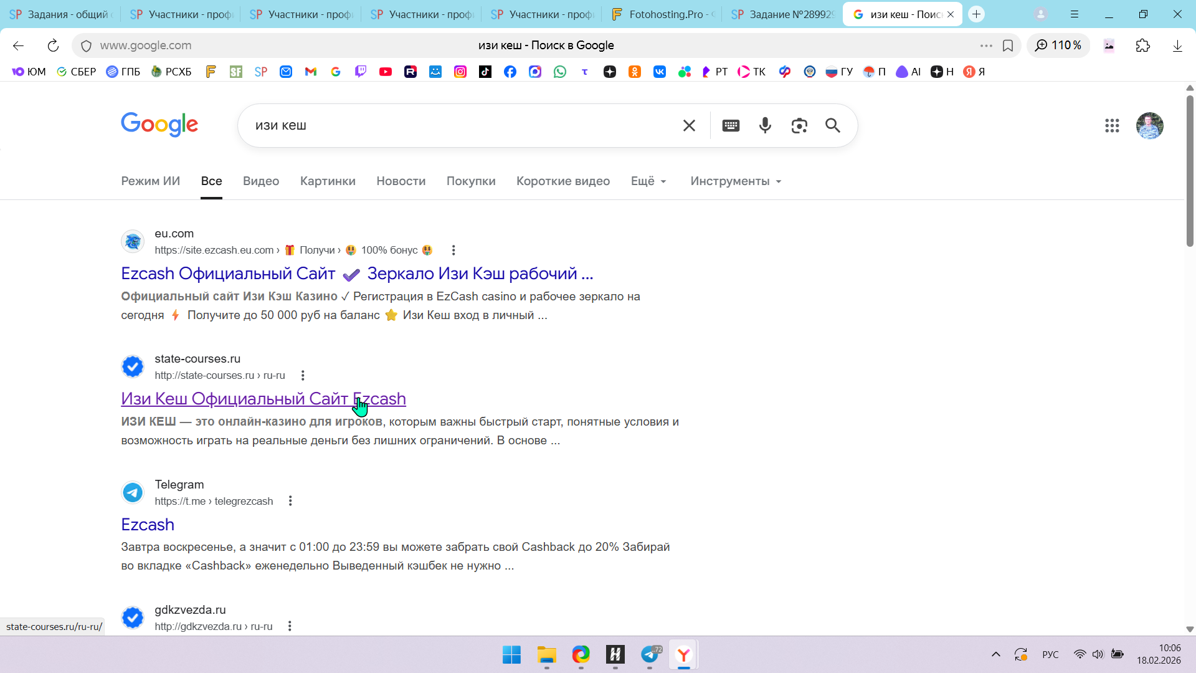
Task: Open the Ezcash Telegram result link
Action: click(148, 524)
